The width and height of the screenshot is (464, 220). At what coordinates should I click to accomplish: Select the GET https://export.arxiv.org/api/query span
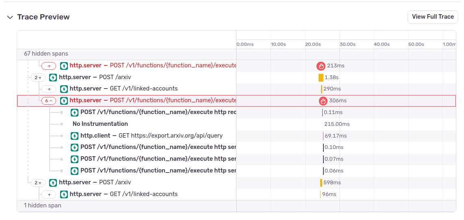coord(171,136)
